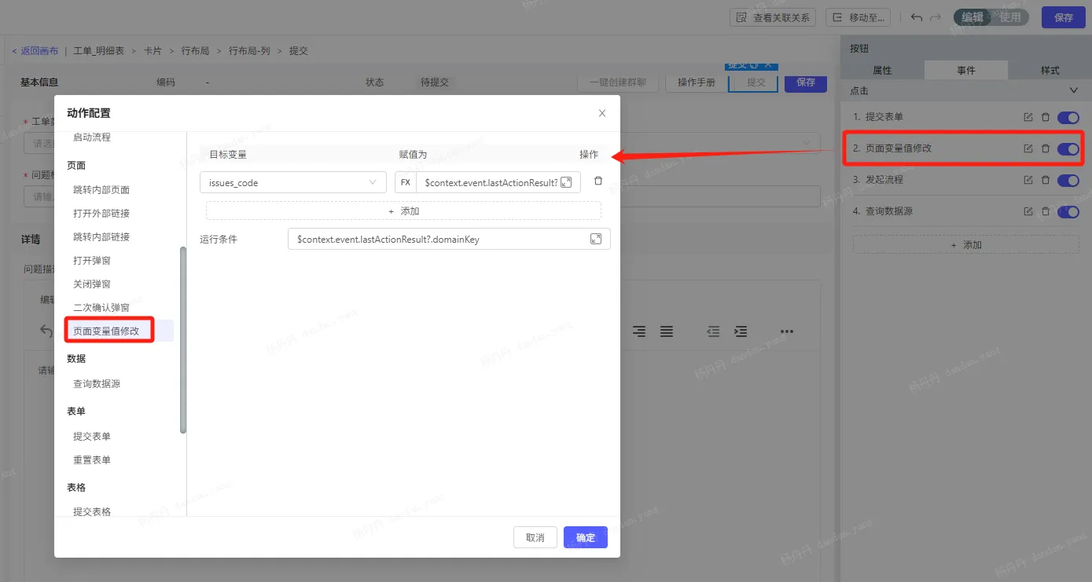Toggle the 提交表单 action switch
The height and width of the screenshot is (582, 1092).
coord(1068,117)
